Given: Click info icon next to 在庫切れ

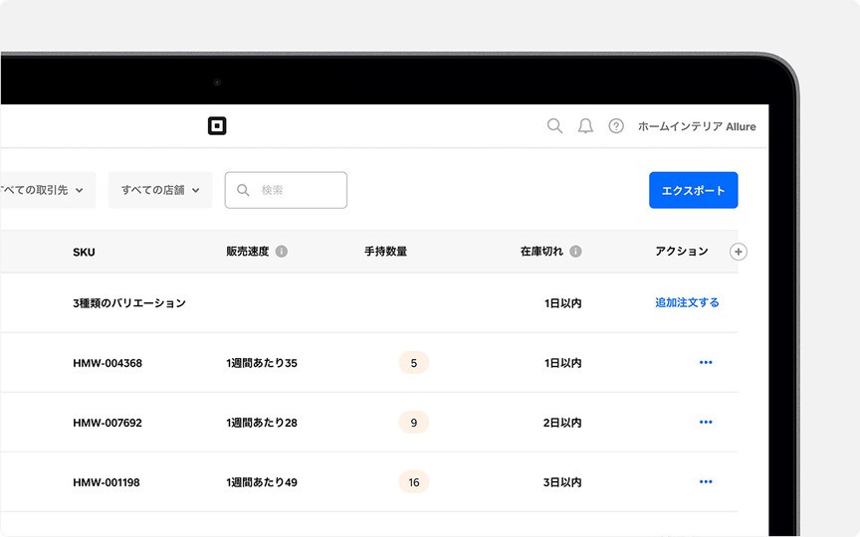Looking at the screenshot, I should (575, 252).
